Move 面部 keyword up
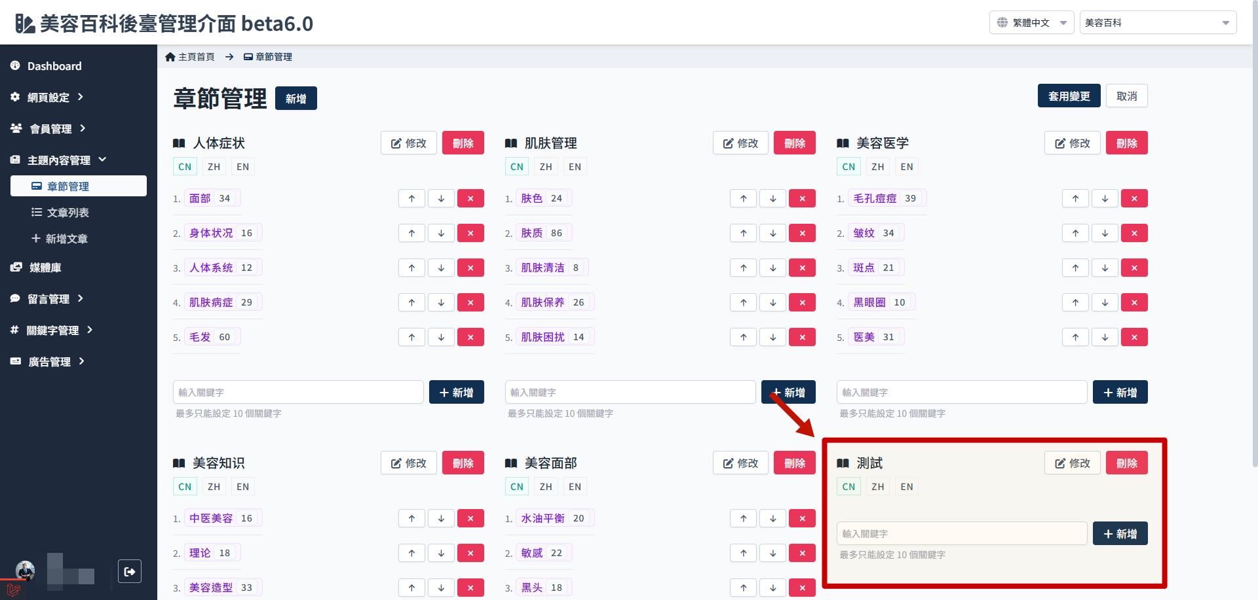 411,198
